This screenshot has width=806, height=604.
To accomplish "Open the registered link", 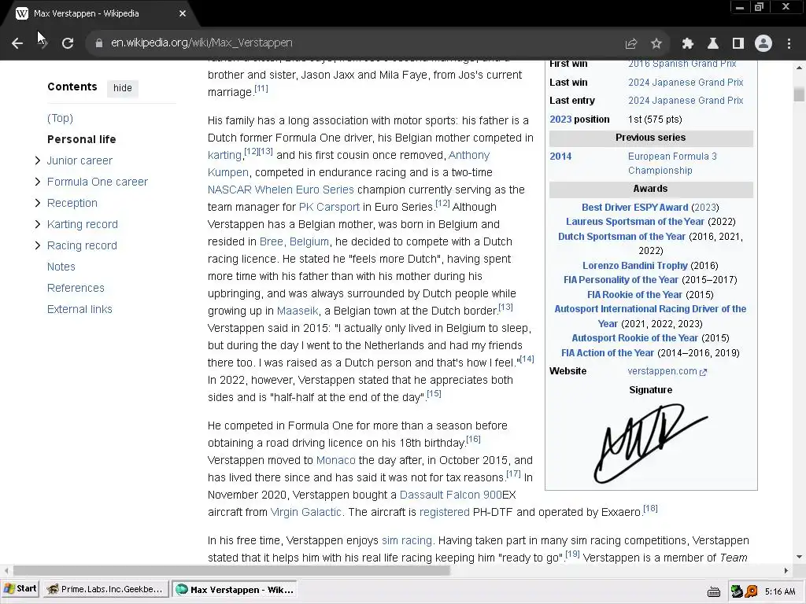I will (x=444, y=512).
